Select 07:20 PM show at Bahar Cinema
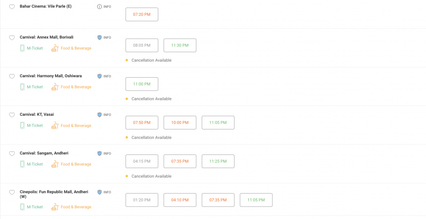Viewport: 426px width, 219px height. (x=142, y=14)
